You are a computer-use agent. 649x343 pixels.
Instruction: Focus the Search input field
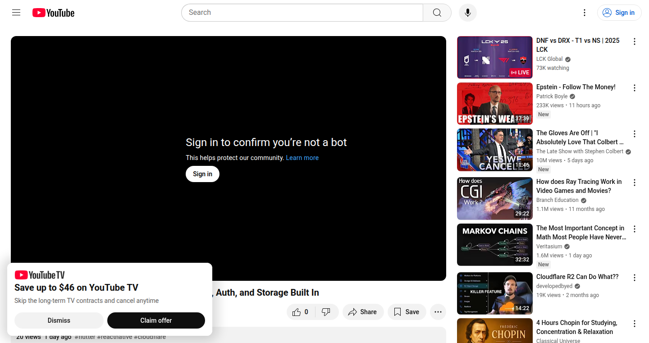tap(302, 13)
